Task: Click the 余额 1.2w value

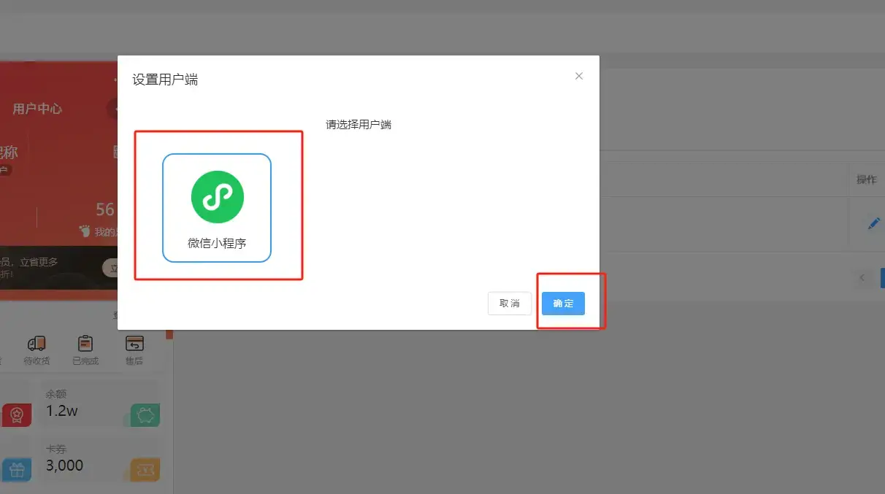Action: click(x=62, y=411)
